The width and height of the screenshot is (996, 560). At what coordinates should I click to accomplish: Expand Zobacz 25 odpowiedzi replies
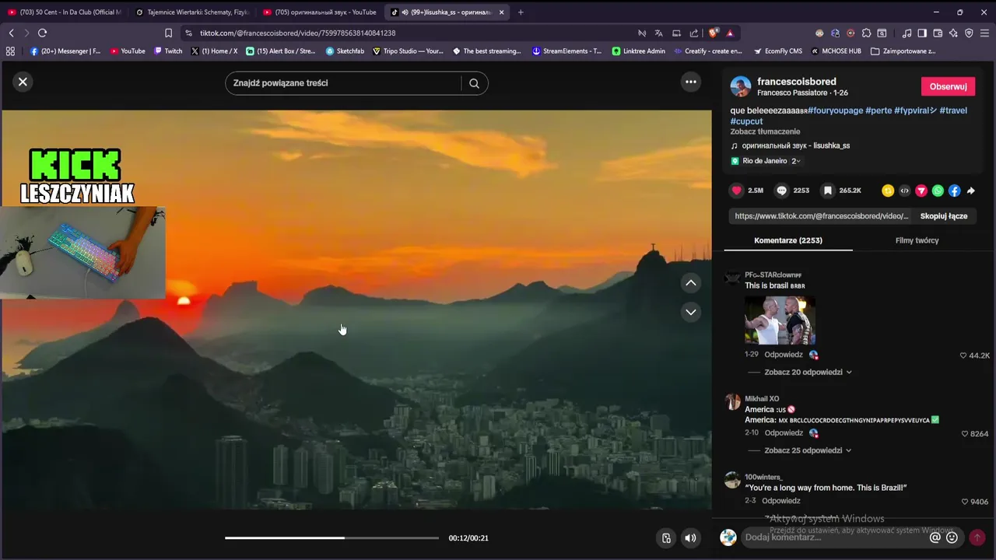(x=808, y=450)
